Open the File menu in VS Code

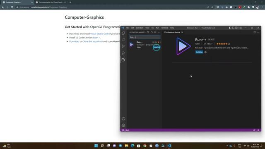pyautogui.click(x=127, y=28)
